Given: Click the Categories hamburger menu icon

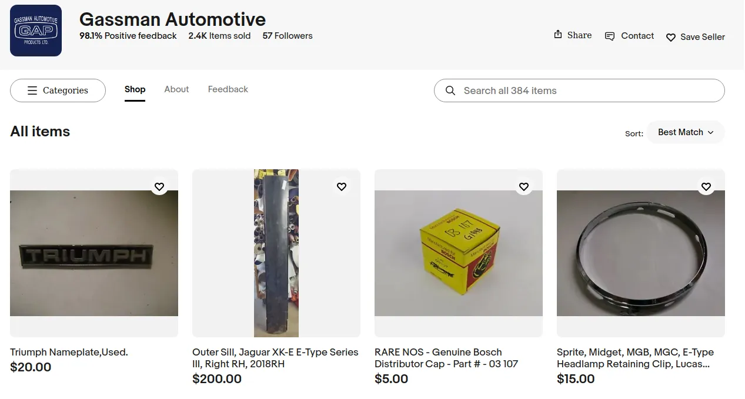Looking at the screenshot, I should click(32, 90).
